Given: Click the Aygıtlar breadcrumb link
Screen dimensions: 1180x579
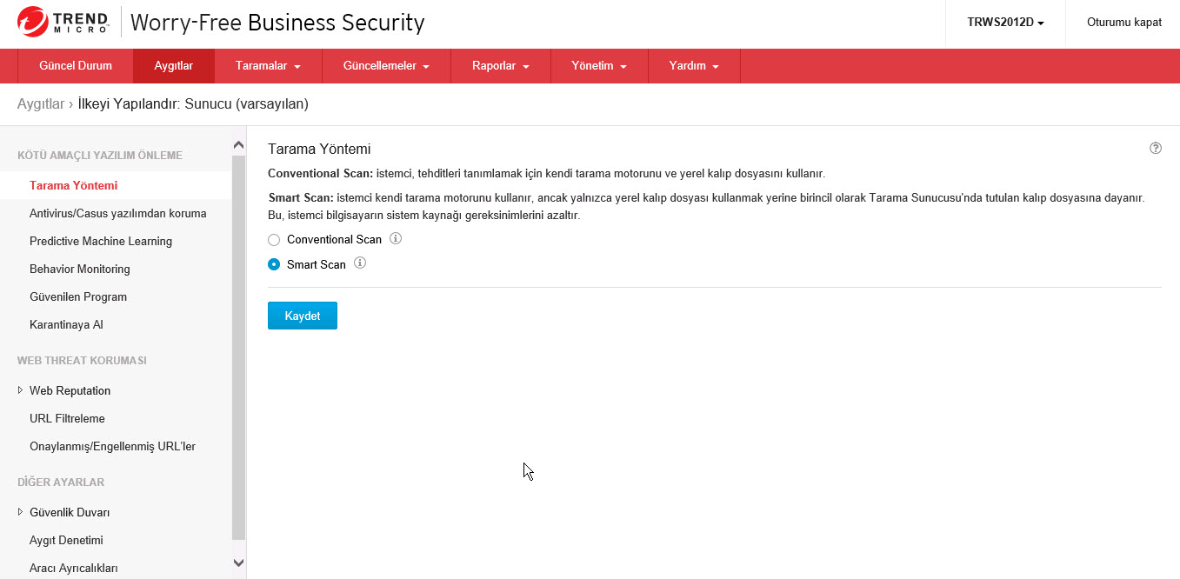Looking at the screenshot, I should click(41, 104).
